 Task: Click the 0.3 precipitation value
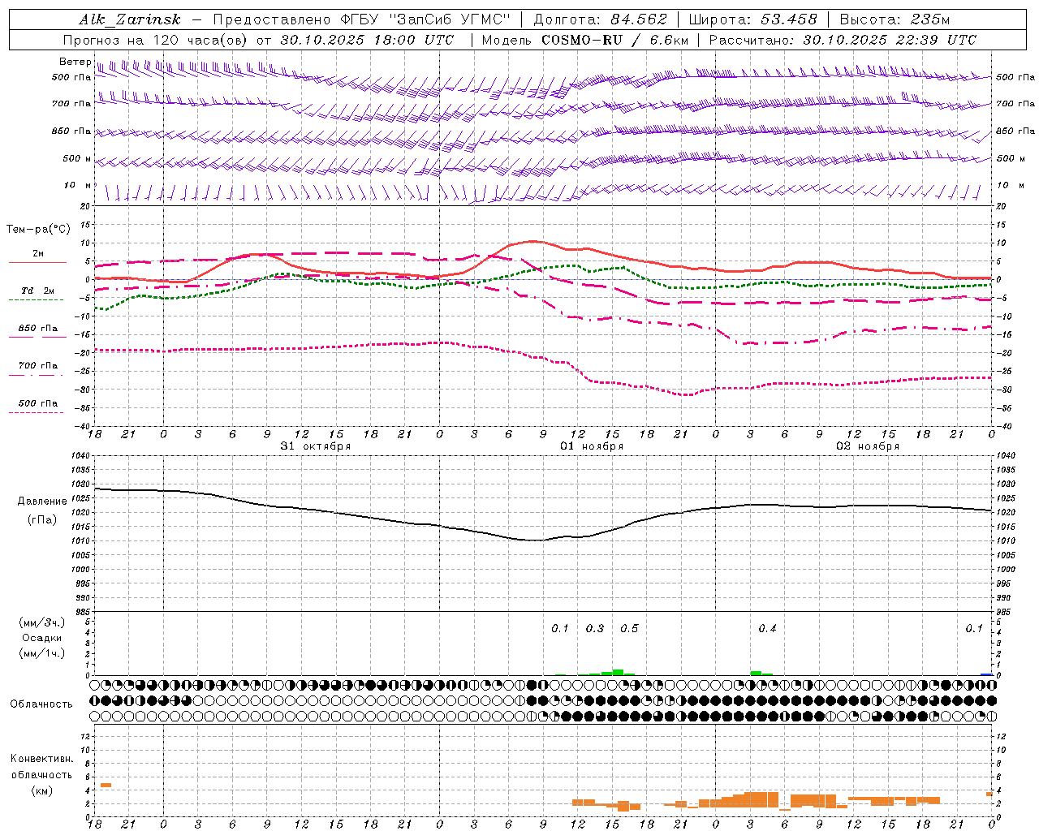pyautogui.click(x=595, y=628)
